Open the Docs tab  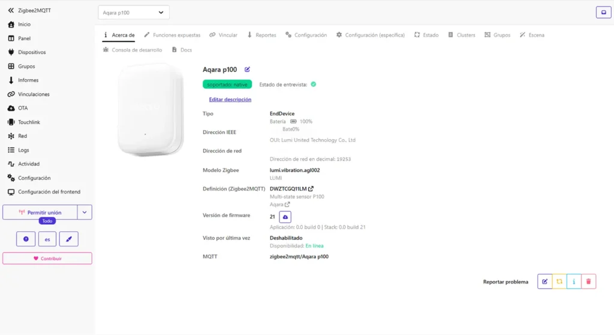182,50
